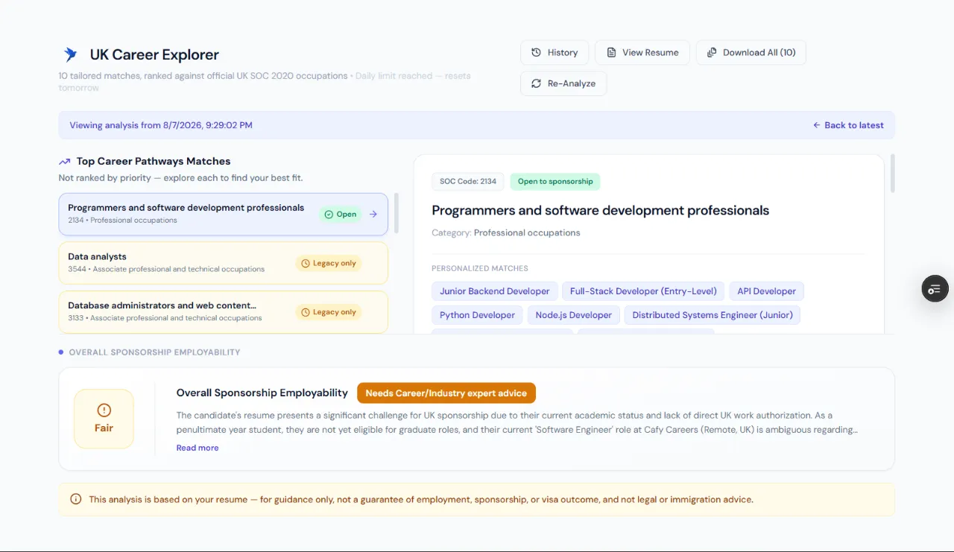Click Legacy only badge for Data analysts
Image resolution: width=954 pixels, height=552 pixels.
click(328, 263)
